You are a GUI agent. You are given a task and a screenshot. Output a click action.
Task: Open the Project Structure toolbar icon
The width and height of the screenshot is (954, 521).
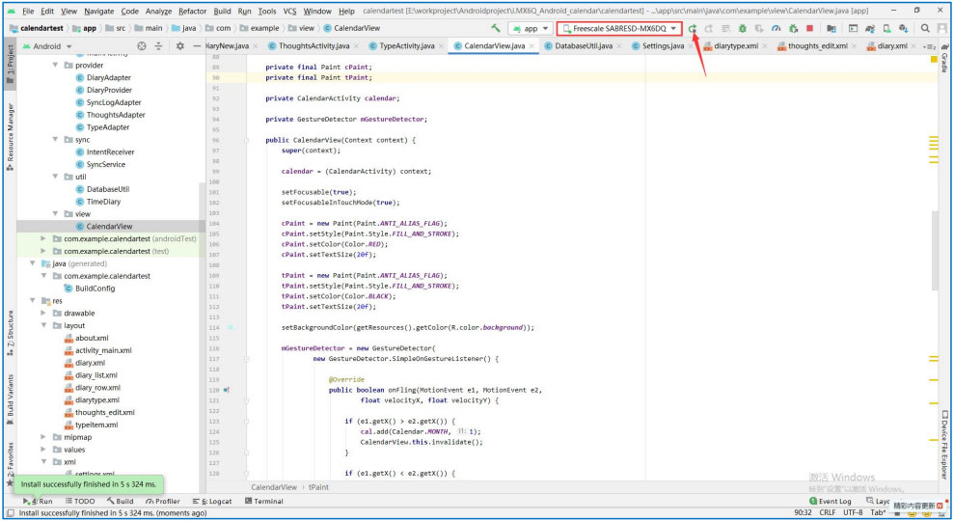(831, 28)
